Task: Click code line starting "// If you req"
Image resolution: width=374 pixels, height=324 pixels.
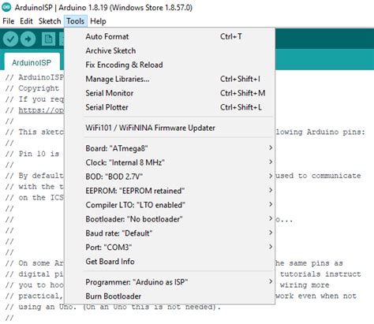Action: [35, 99]
